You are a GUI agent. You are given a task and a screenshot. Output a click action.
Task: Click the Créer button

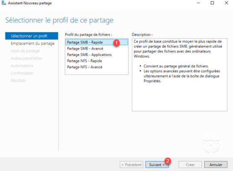190,165
